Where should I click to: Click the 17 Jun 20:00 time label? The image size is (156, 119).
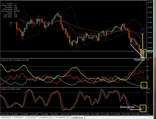pyautogui.click(x=105, y=114)
